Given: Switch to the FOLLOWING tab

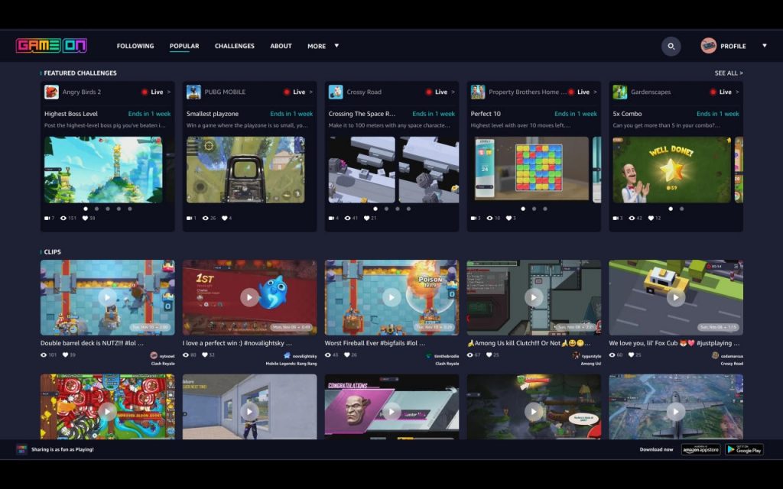Looking at the screenshot, I should [135, 46].
